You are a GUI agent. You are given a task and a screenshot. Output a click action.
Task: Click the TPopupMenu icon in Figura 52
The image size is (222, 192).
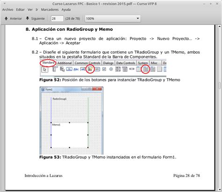pyautogui.click(x=62, y=69)
